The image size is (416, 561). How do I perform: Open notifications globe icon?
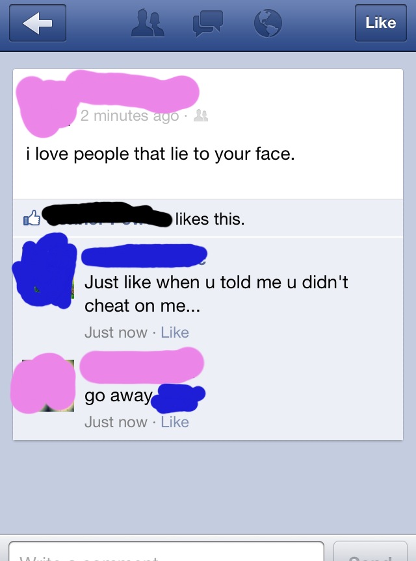[268, 23]
